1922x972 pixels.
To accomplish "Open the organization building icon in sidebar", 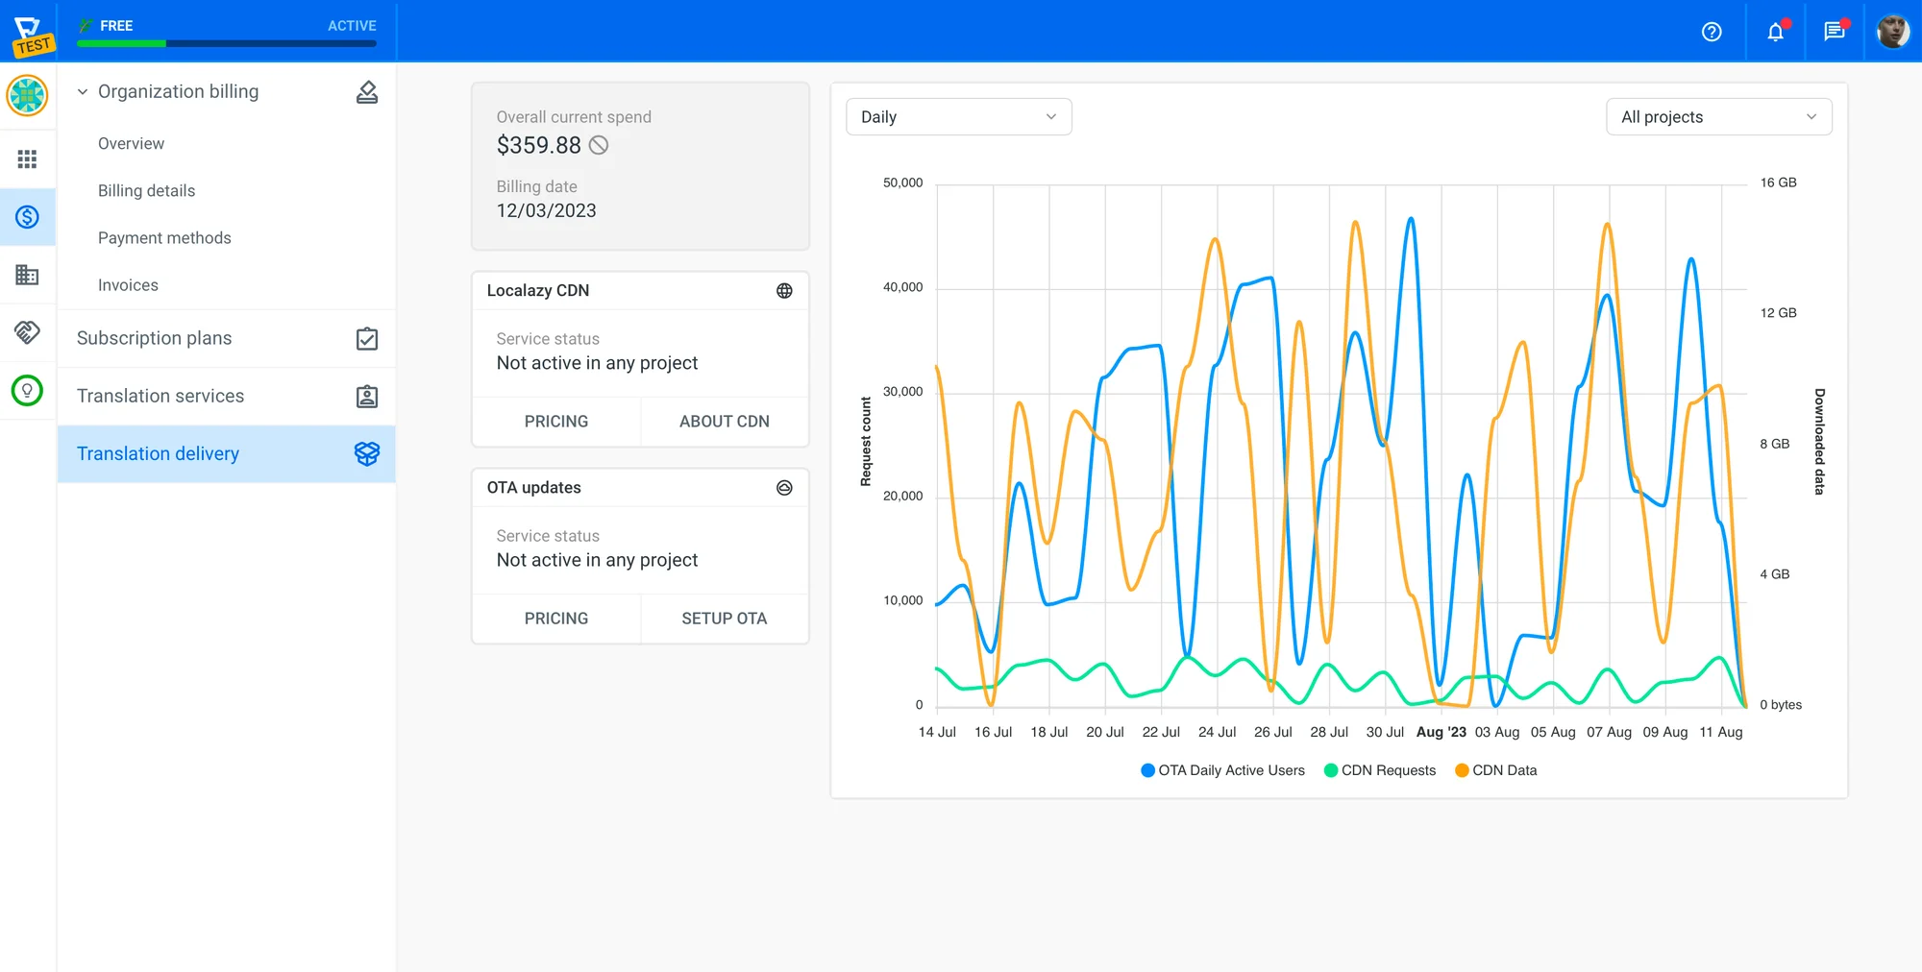I will [27, 276].
